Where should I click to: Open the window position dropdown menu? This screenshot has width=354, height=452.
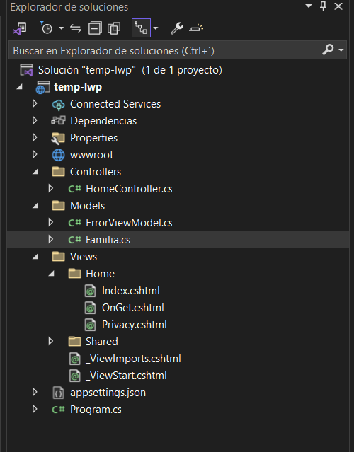(309, 6)
